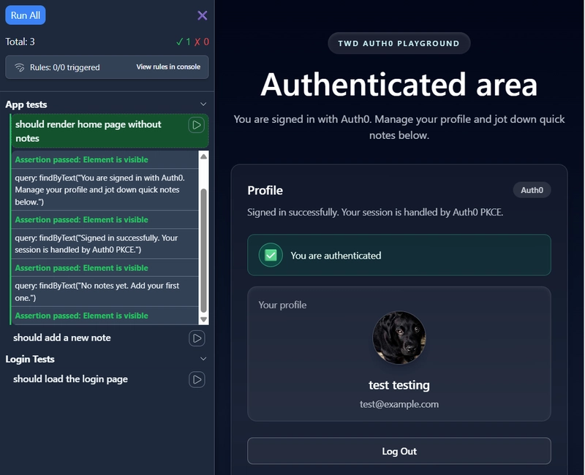The height and width of the screenshot is (475, 585).
Task: Click the Auth0 badge in Profile card
Action: click(x=532, y=190)
